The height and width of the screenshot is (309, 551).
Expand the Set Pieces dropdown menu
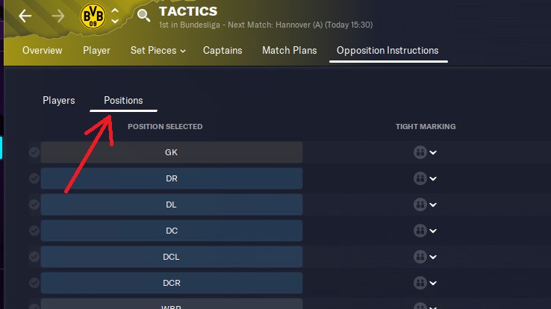click(x=158, y=51)
